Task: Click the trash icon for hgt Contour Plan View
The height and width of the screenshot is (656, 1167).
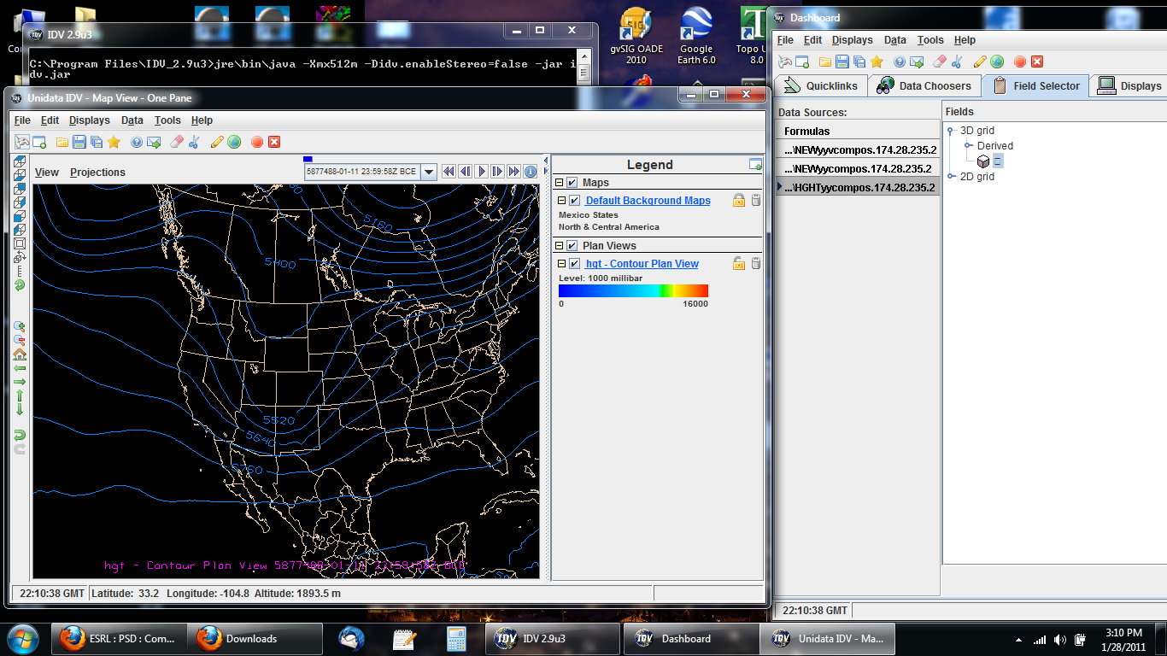Action: 755,264
